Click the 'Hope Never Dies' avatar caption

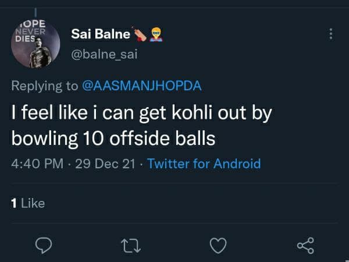click(x=24, y=30)
